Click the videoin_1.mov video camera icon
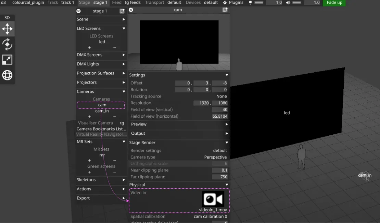Screen dimensions: 380x223 213,200
